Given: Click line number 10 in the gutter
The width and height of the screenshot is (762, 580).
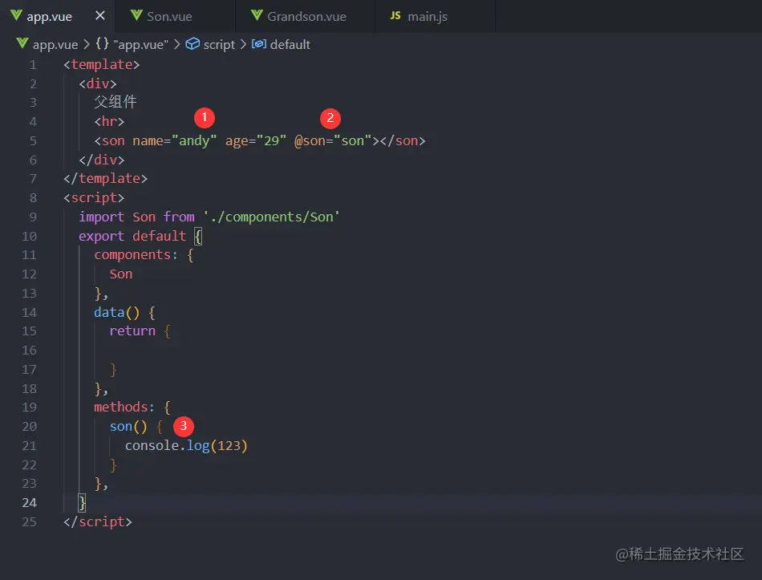Looking at the screenshot, I should pos(29,237).
